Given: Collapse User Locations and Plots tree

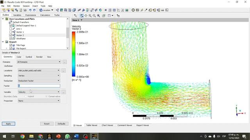Looking at the screenshot, I should [3, 19].
